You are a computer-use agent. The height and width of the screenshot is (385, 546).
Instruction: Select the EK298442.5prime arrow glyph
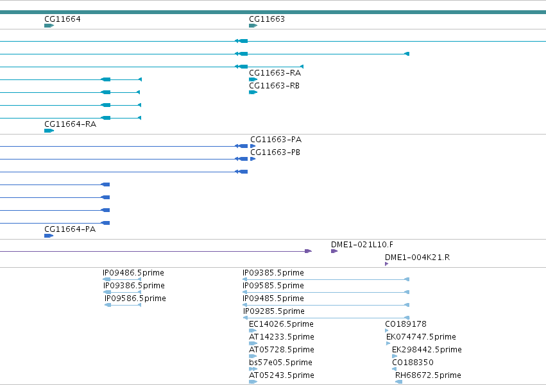(395, 356)
